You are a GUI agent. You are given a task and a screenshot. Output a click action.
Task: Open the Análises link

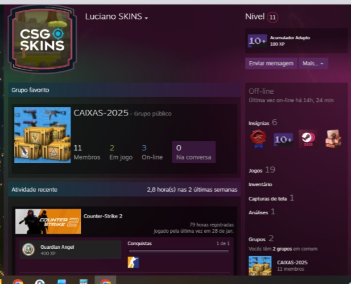(x=261, y=212)
